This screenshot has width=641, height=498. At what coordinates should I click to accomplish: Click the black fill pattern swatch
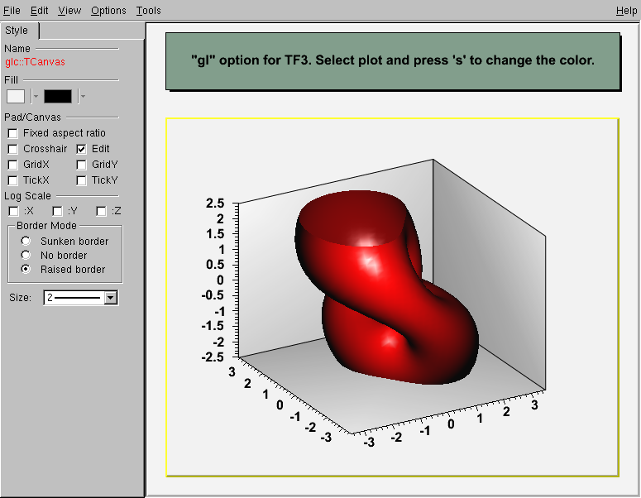click(x=58, y=96)
